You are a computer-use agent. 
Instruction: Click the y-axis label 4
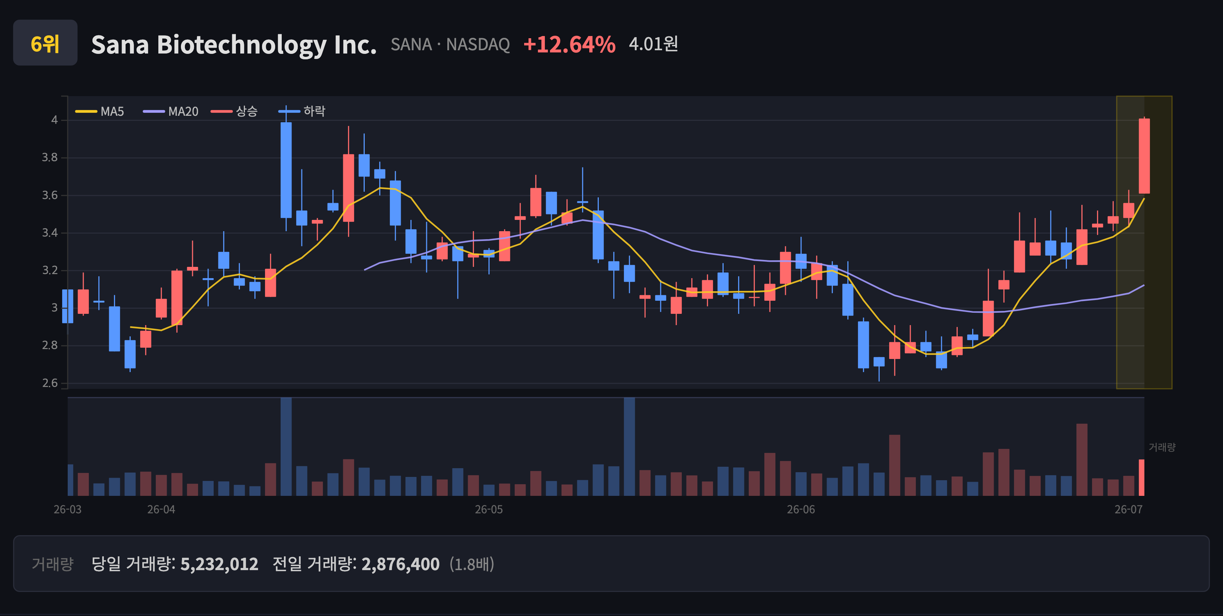coord(55,120)
